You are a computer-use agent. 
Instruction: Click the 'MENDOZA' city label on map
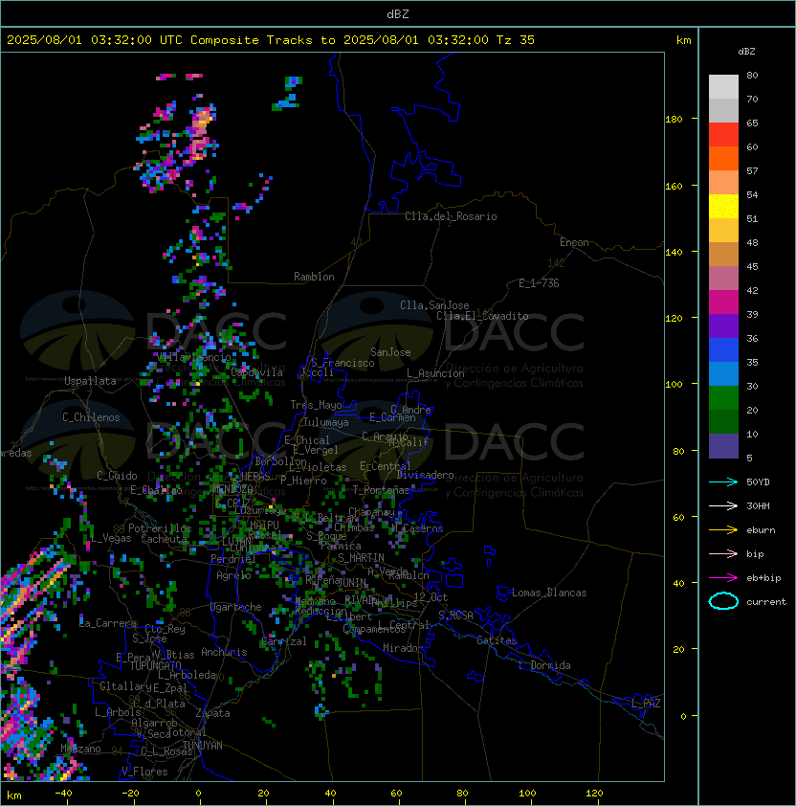point(232,488)
